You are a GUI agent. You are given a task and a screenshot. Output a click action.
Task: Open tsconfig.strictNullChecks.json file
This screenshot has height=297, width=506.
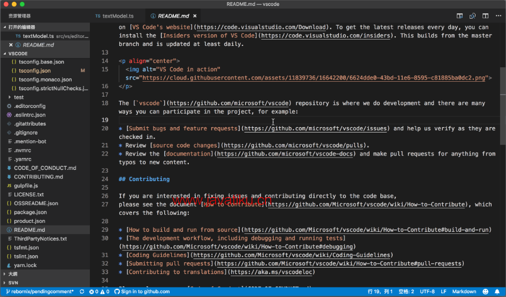pos(45,88)
